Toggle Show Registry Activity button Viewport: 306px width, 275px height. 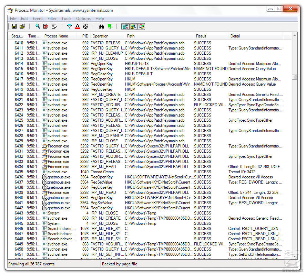[125, 26]
